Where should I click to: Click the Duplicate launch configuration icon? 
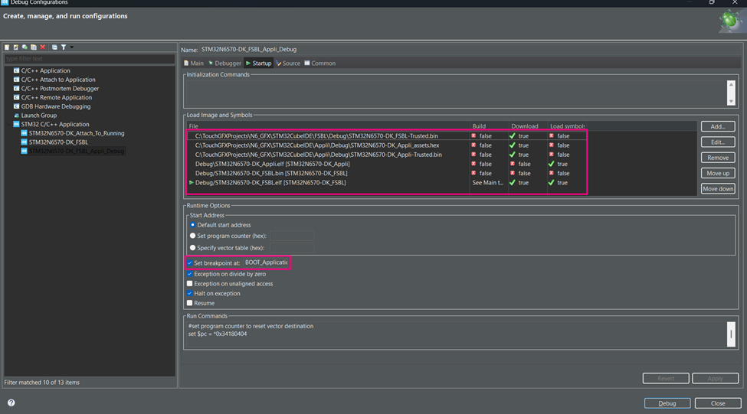[34, 47]
